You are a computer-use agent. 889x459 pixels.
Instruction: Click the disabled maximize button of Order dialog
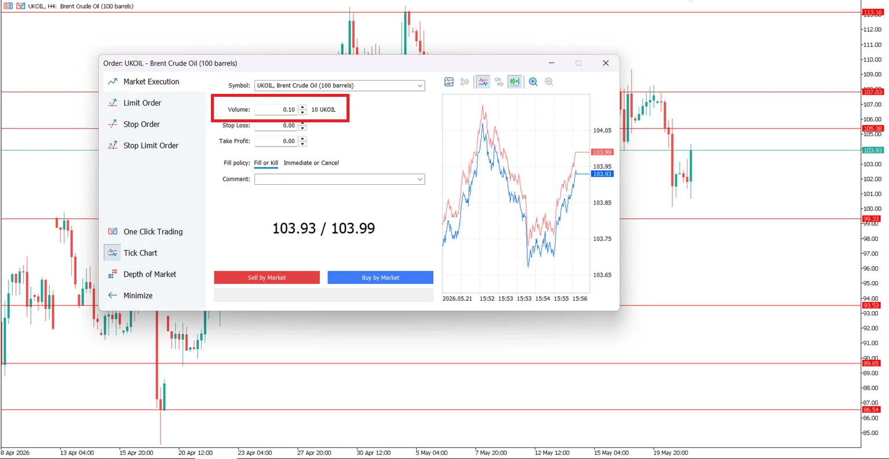(578, 63)
